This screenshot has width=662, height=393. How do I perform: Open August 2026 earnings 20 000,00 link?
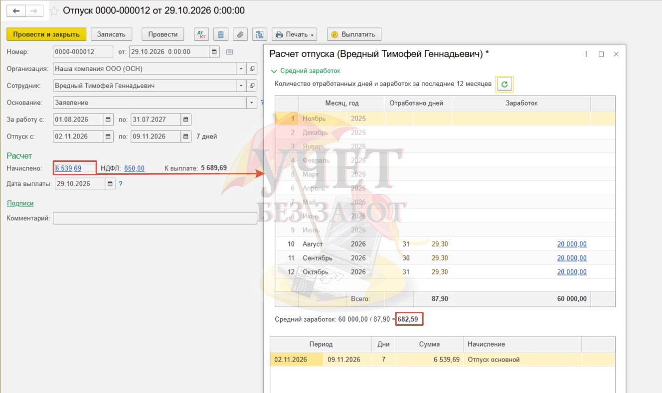pos(572,244)
